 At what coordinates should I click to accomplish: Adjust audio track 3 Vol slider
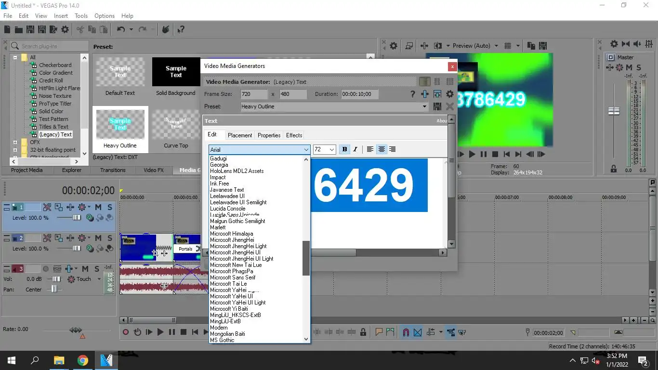[x=56, y=279]
